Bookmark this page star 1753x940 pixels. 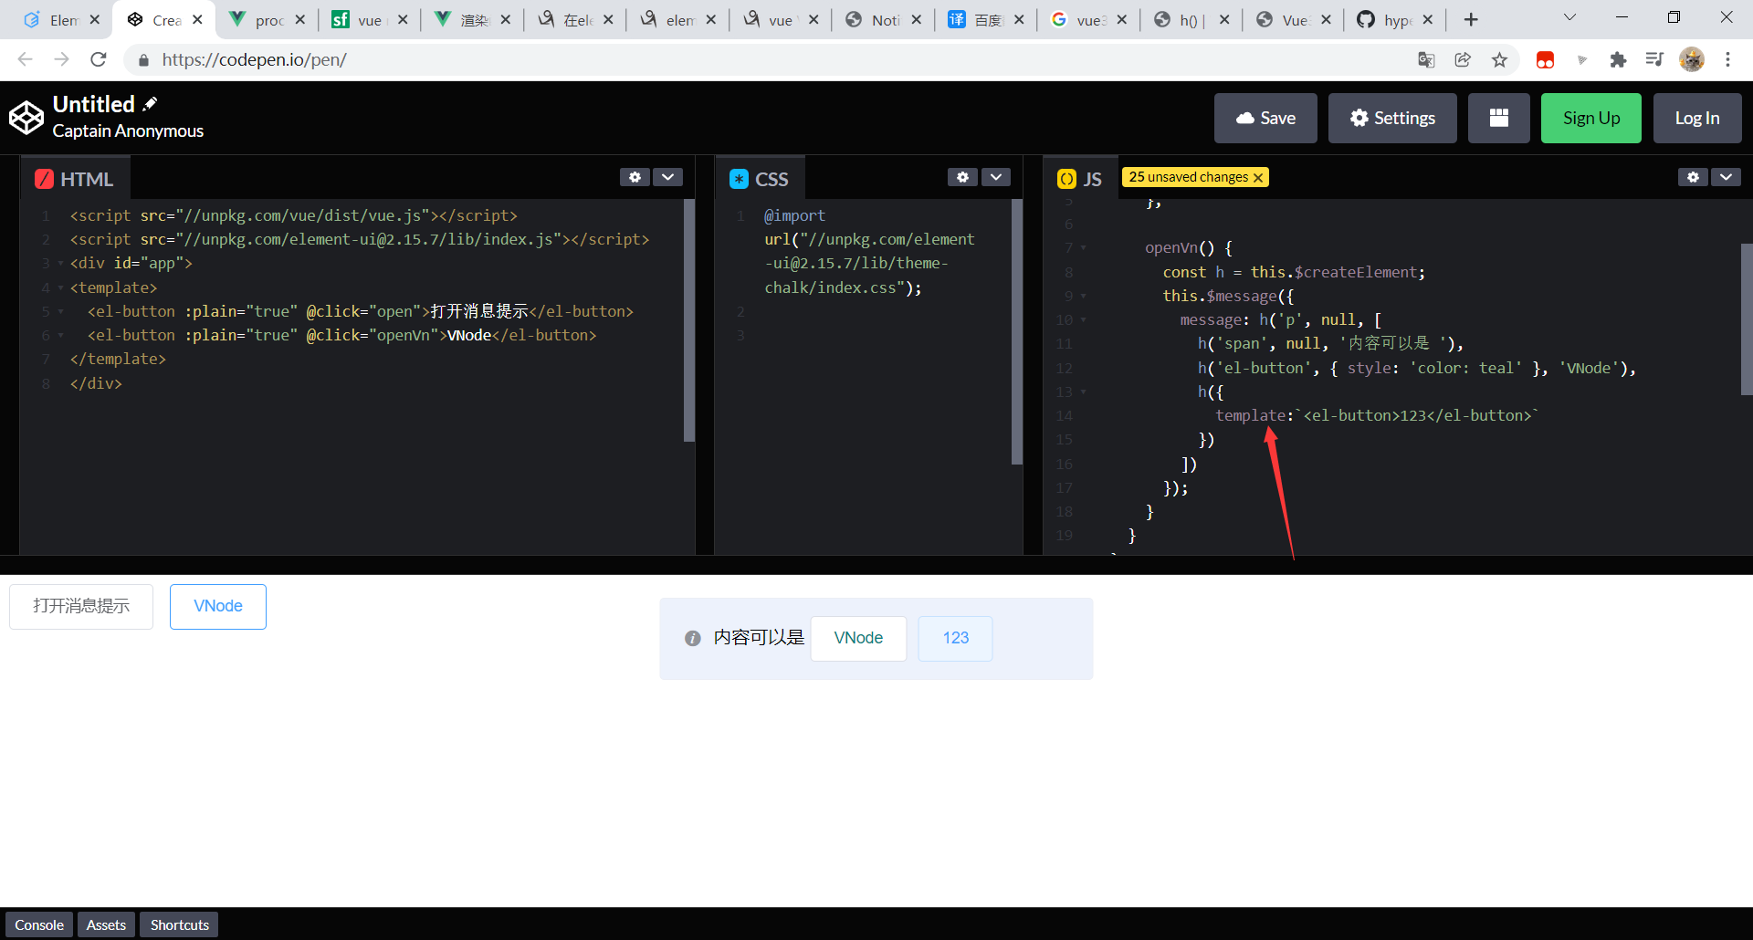pos(1499,59)
